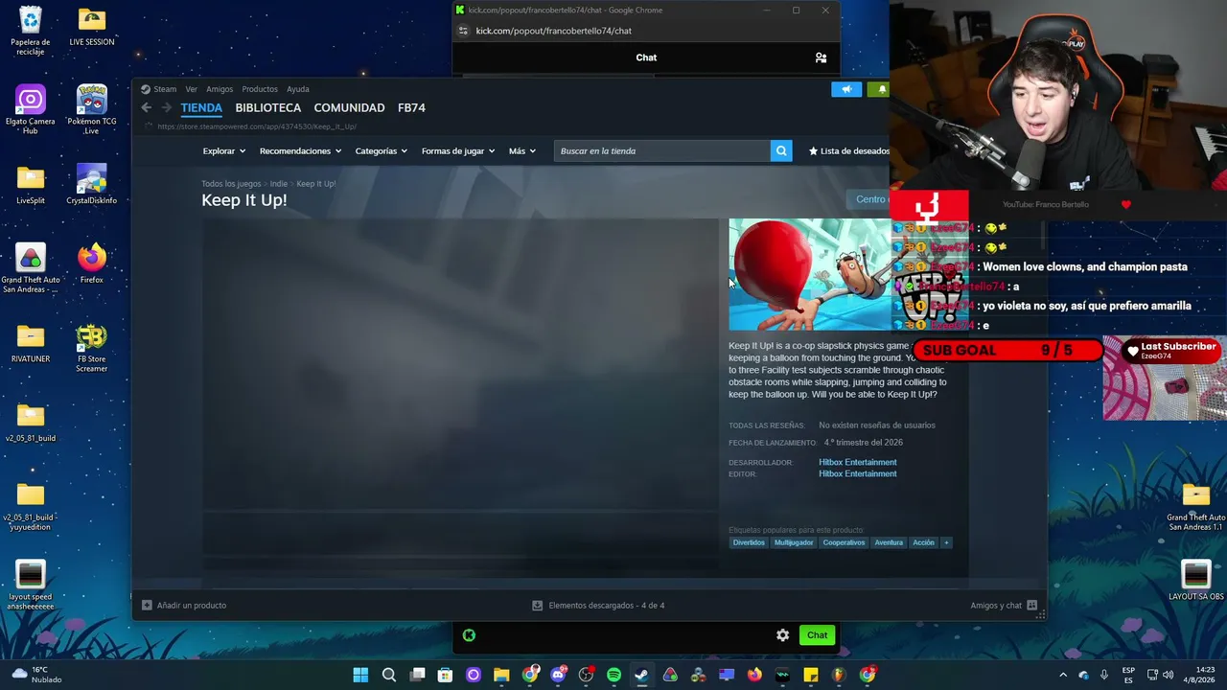Screen dimensions: 1227x690
Task: Switch to the BIBLIOTECA tab
Action: click(x=268, y=108)
